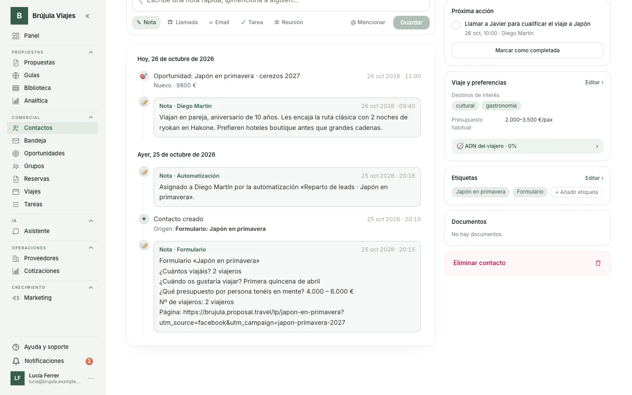Image resolution: width=632 pixels, height=395 pixels.
Task: Select the Nota tab in the composer
Action: click(x=146, y=22)
